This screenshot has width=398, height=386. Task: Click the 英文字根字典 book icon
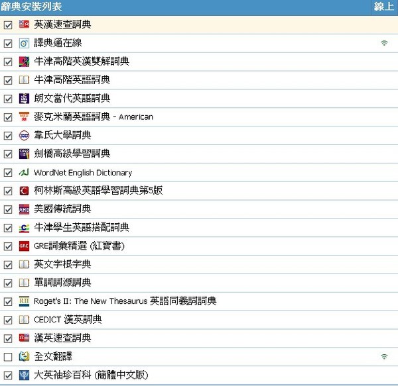[x=24, y=264]
